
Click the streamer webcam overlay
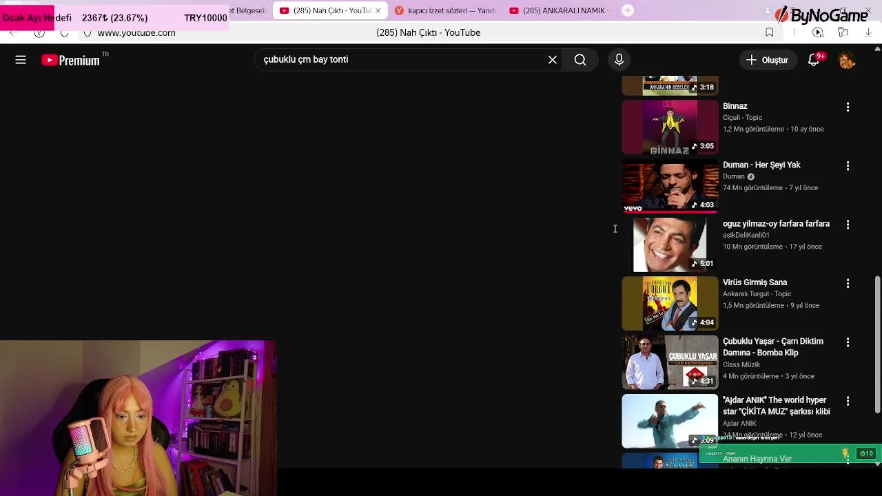point(138,417)
